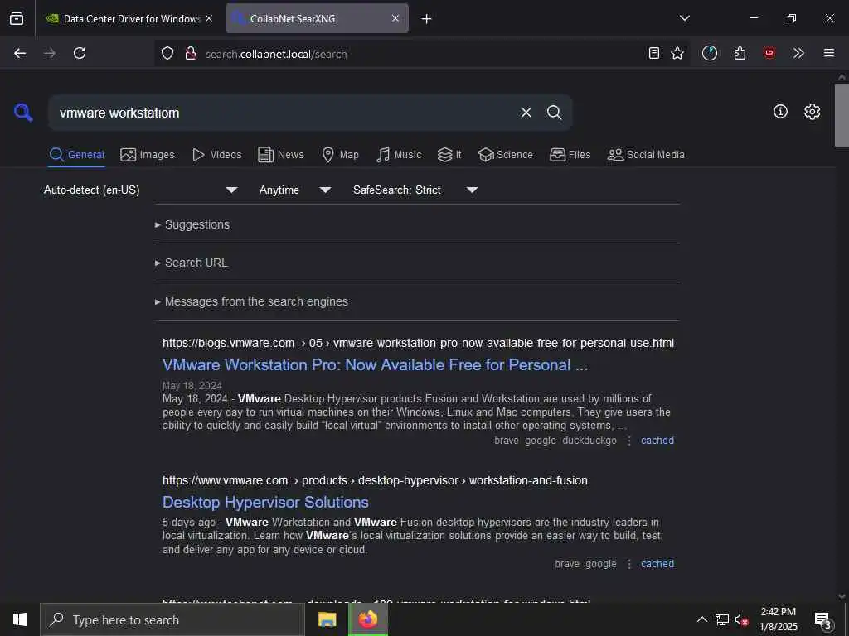Clear the search query with X
This screenshot has height=636, width=849.
coord(526,113)
